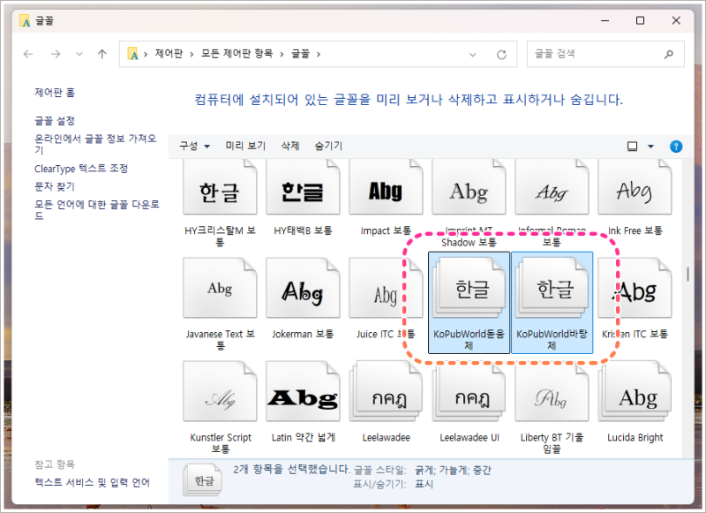Click 모든 제어판 항목 in the breadcrumb
The height and width of the screenshot is (513, 706).
pos(237,54)
